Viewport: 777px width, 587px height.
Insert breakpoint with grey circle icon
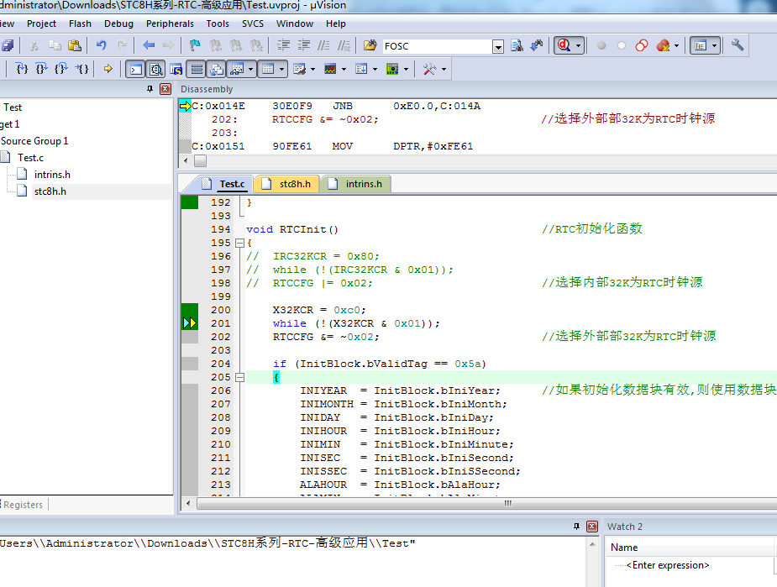pos(601,45)
